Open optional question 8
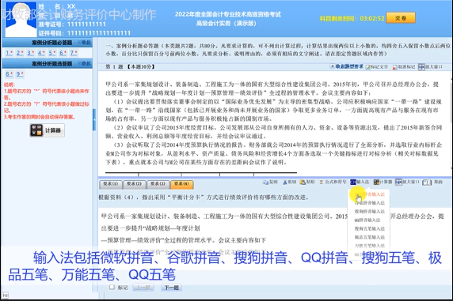 point(10,74)
